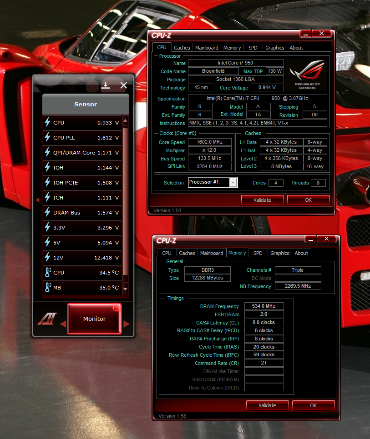Open SPD tab in upper CPU-Z window
The width and height of the screenshot is (370, 439).
coord(253,48)
